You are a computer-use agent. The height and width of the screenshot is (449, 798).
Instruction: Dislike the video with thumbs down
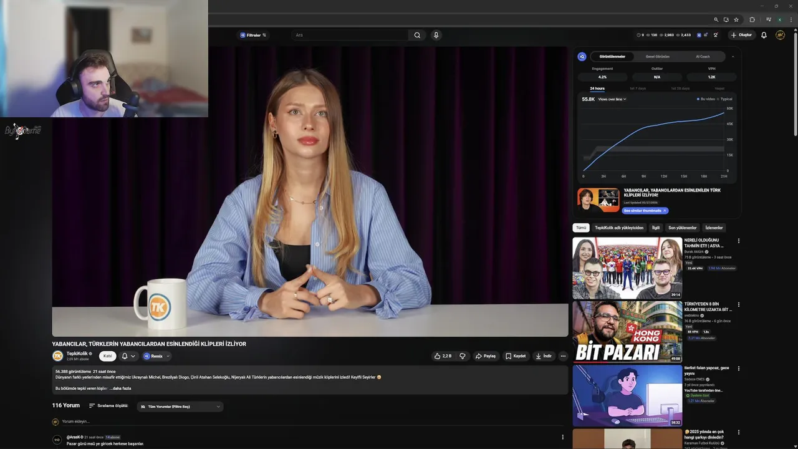coord(463,356)
